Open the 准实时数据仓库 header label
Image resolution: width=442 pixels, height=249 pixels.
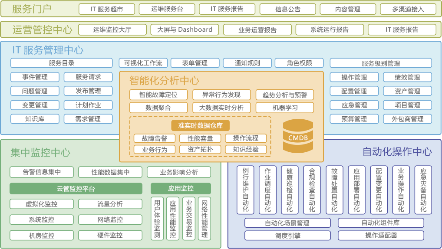[x=201, y=125]
